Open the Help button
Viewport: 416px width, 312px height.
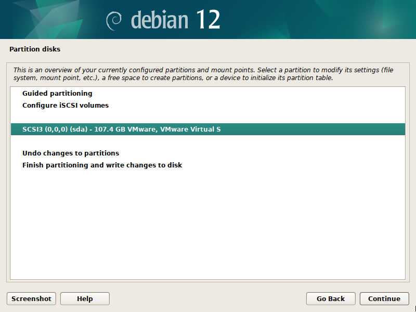pos(85,298)
